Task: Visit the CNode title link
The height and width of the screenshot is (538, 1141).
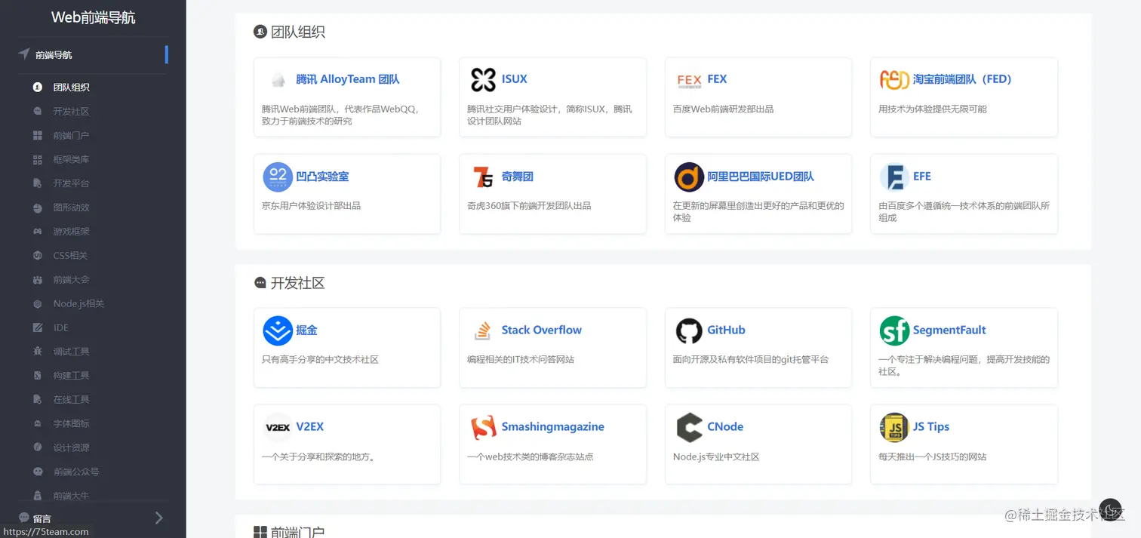Action: [725, 426]
